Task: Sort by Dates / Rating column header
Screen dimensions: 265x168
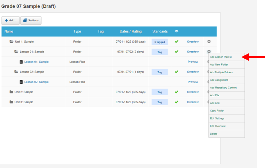Action: click(x=131, y=31)
